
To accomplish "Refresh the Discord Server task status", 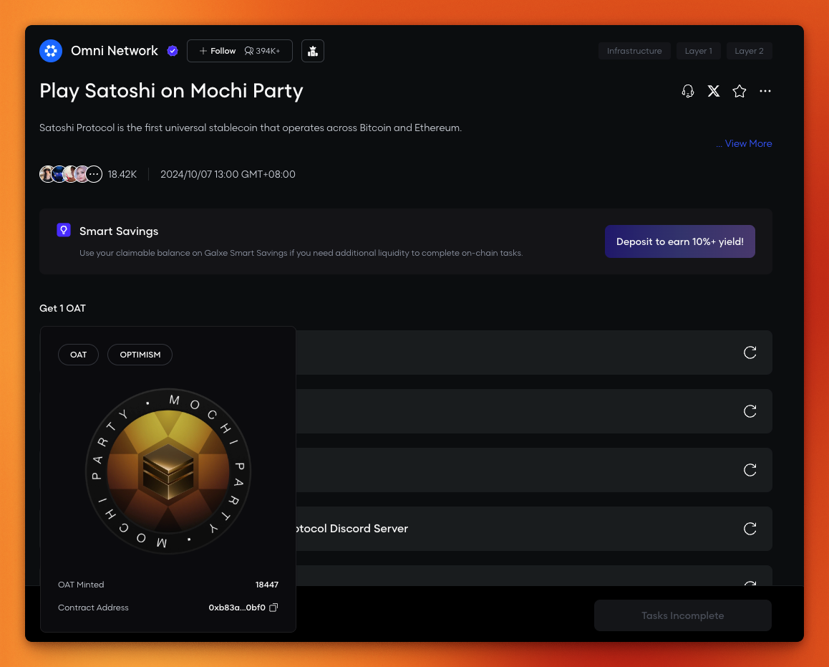I will (x=750, y=529).
